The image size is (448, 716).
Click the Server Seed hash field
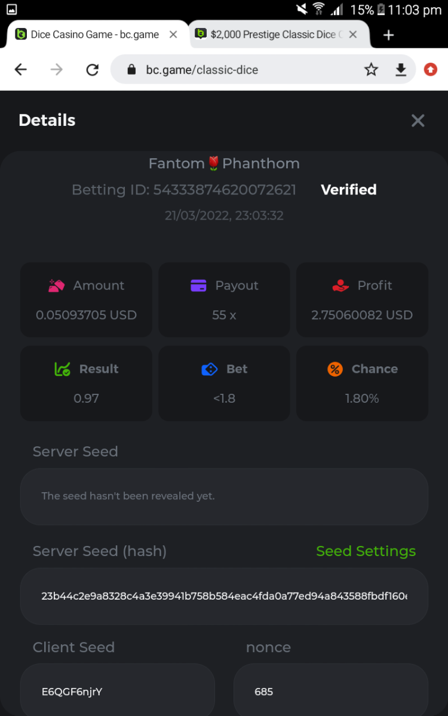tap(224, 596)
